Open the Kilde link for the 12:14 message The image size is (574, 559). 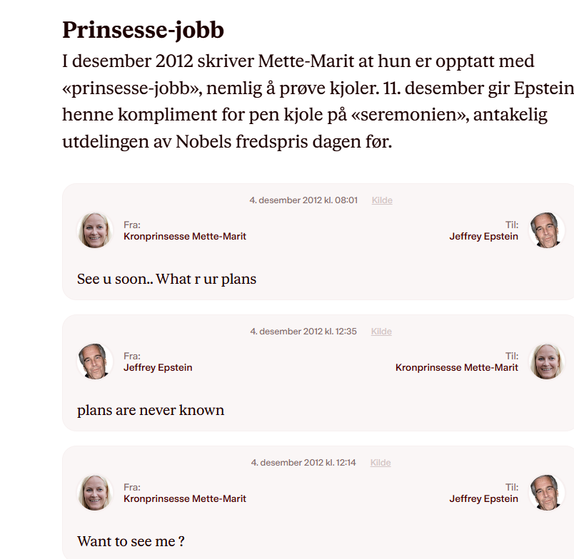click(381, 463)
